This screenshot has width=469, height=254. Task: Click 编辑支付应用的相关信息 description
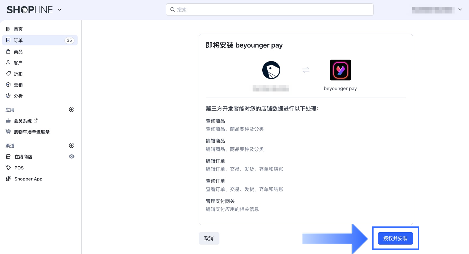point(232,209)
